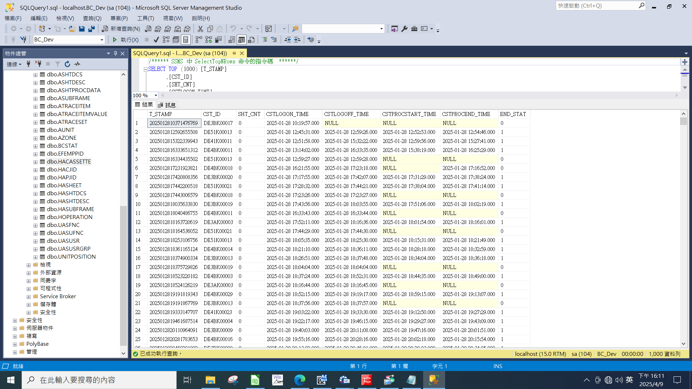The height and width of the screenshot is (389, 692).
Task: Open a Database Engine Query icon
Action: 148,29
